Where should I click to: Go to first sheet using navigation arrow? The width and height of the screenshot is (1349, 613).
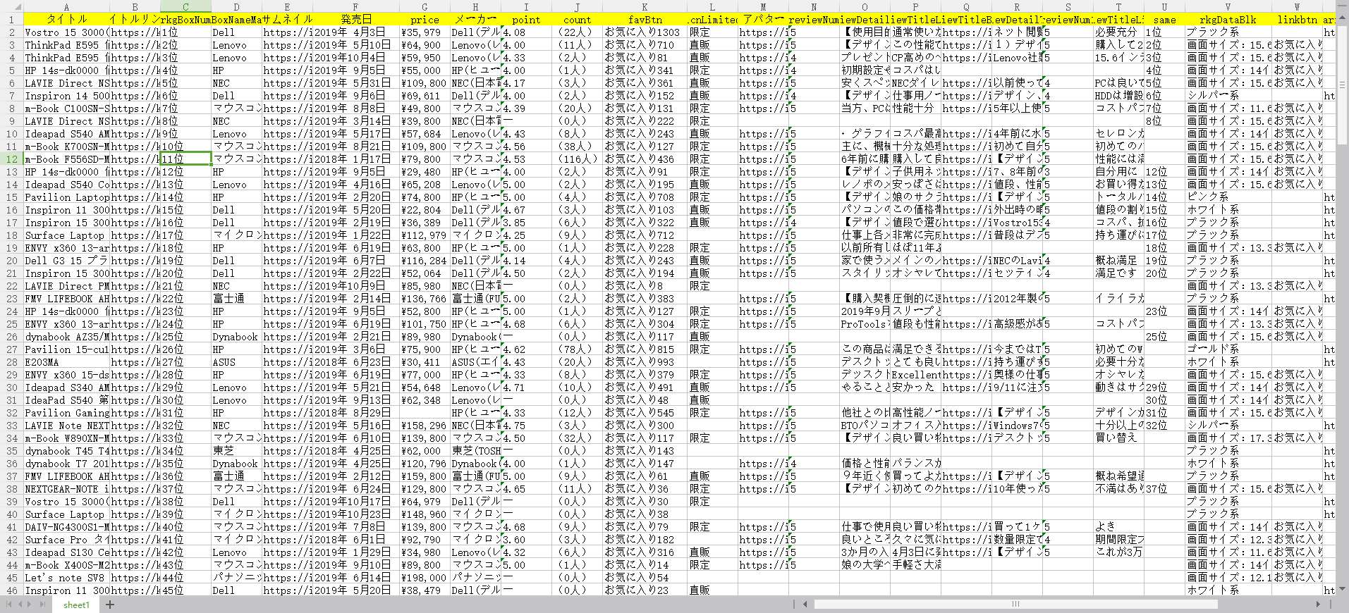coord(9,605)
